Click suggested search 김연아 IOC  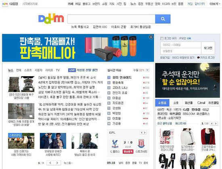tap(100, 27)
